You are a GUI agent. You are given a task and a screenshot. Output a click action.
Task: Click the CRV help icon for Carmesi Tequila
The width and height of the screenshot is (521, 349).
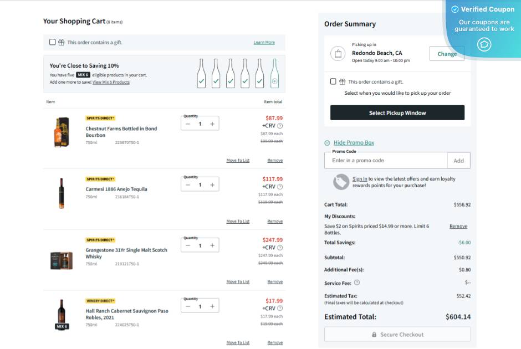click(x=280, y=187)
